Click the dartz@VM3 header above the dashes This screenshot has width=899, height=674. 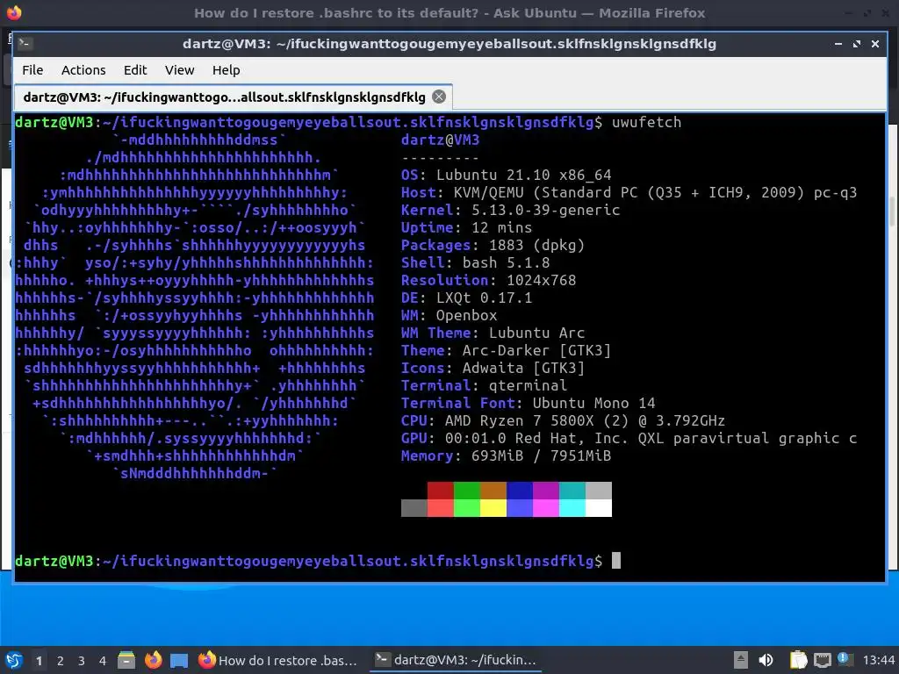pyautogui.click(x=441, y=140)
